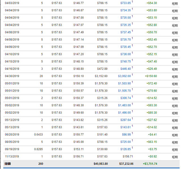
Task: Open the $735.45 proceeds link
Action: click(x=126, y=47)
